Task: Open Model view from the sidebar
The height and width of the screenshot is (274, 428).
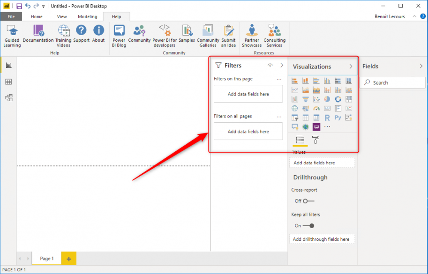Action: (x=8, y=97)
